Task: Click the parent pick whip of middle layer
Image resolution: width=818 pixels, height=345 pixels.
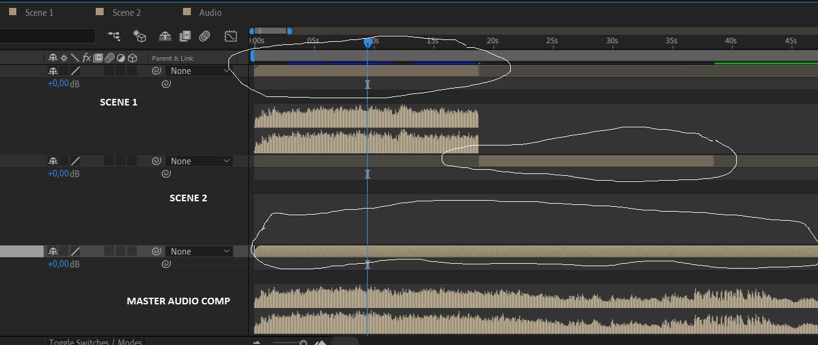Action: [x=156, y=161]
